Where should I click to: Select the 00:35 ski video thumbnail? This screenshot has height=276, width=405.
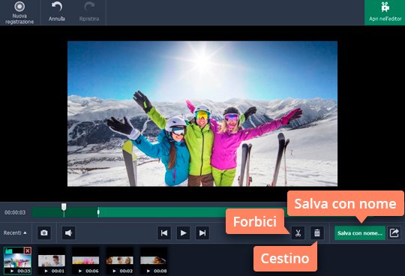pos(17,260)
